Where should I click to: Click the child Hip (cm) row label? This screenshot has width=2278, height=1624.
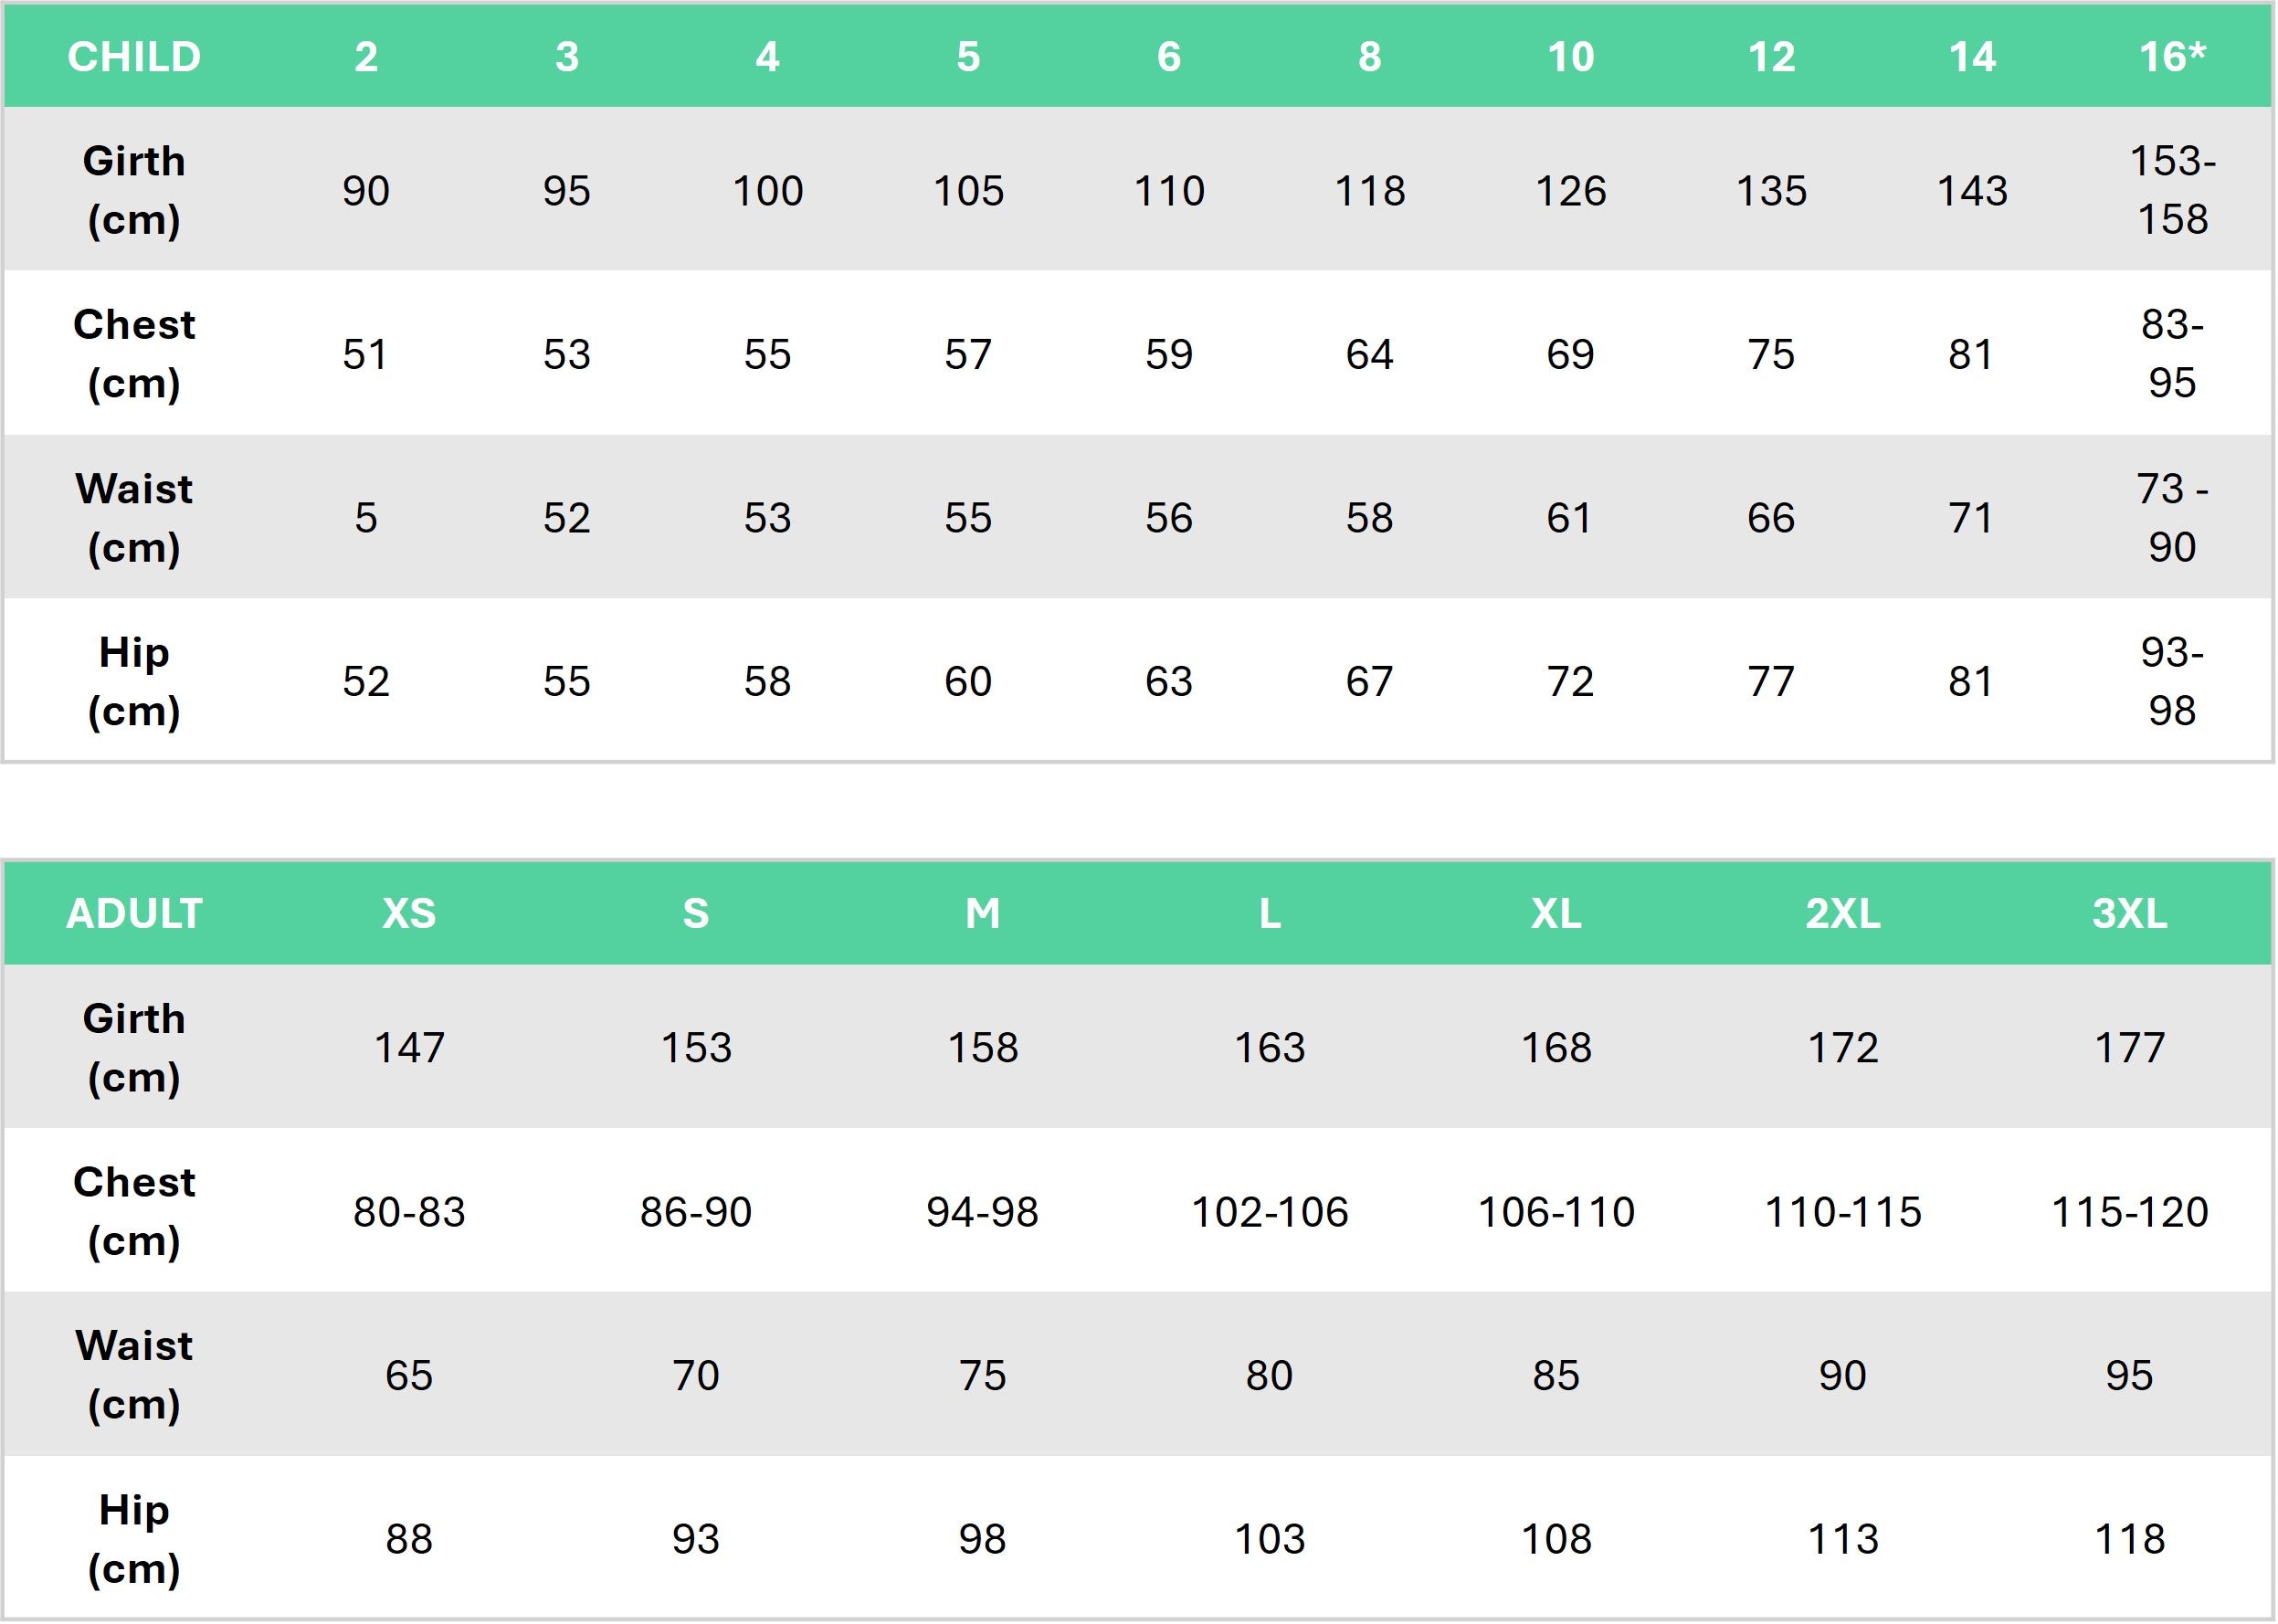coord(134,682)
